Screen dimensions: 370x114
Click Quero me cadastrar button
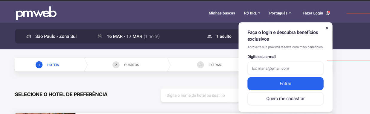285,98
